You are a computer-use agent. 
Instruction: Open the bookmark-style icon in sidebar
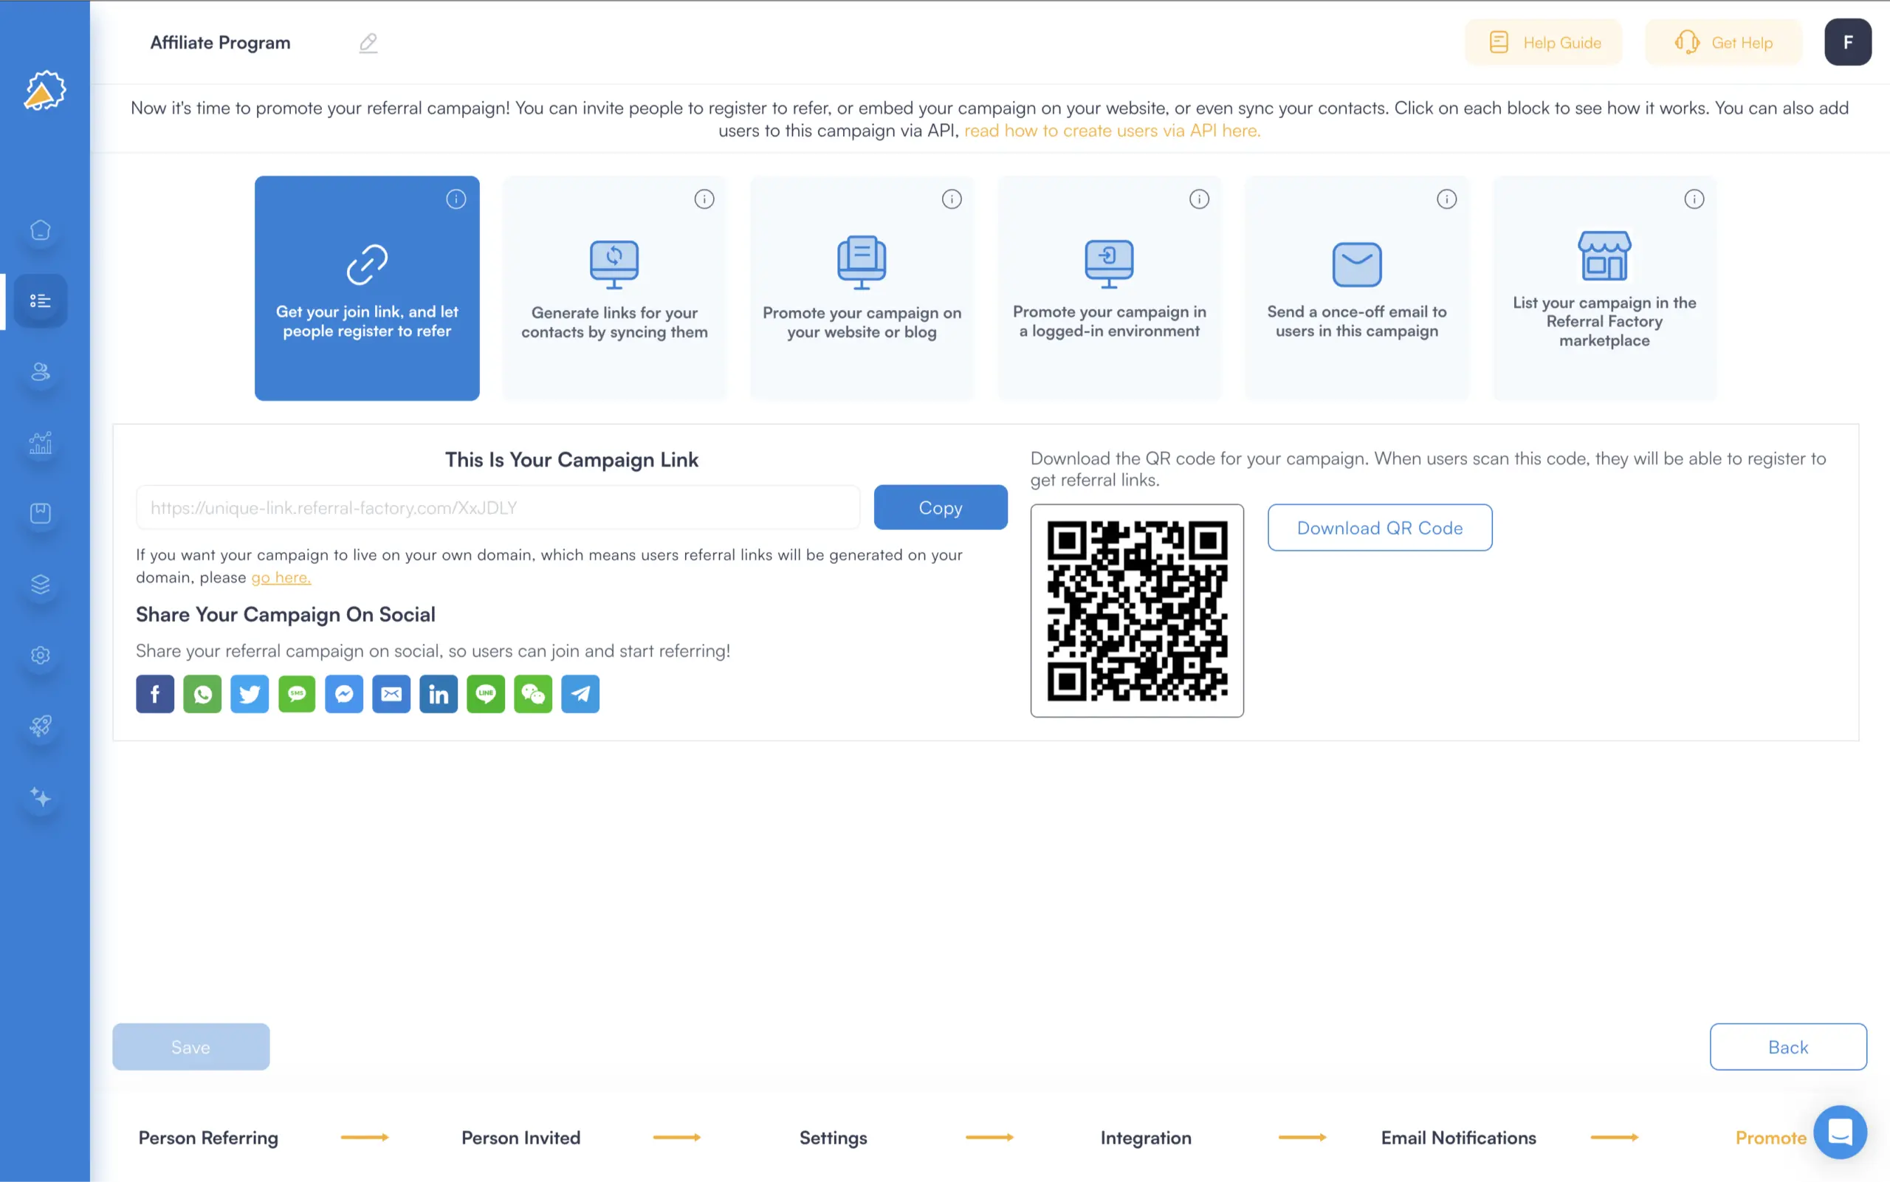pyautogui.click(x=41, y=514)
